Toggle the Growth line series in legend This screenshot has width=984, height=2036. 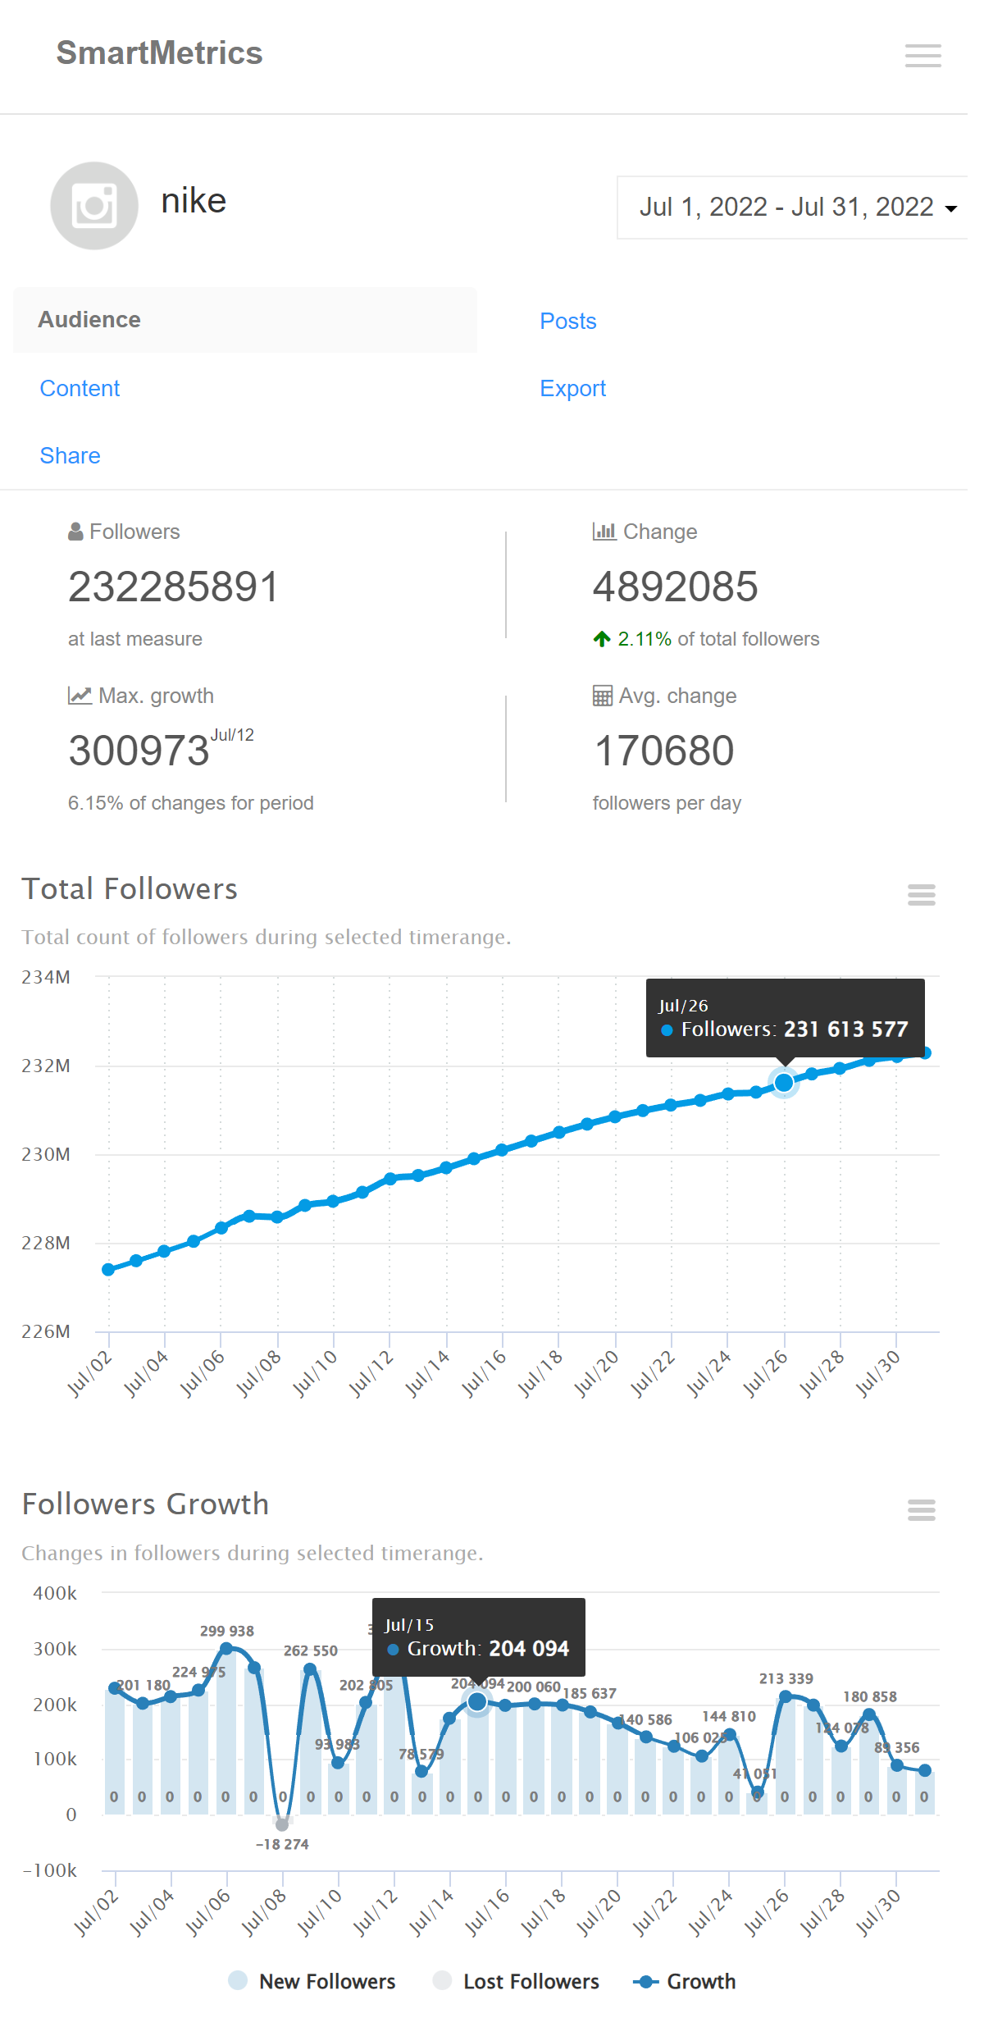(685, 1981)
